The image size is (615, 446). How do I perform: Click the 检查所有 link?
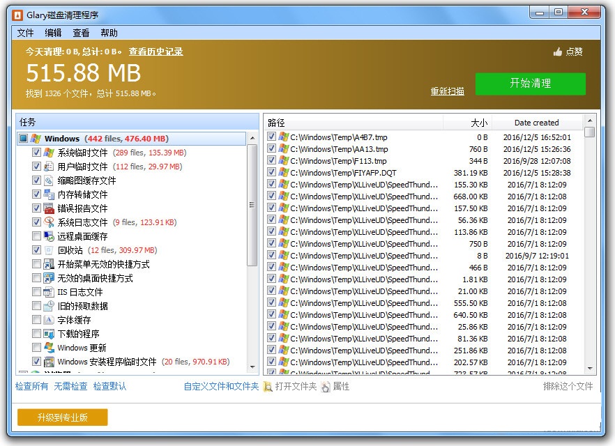32,387
